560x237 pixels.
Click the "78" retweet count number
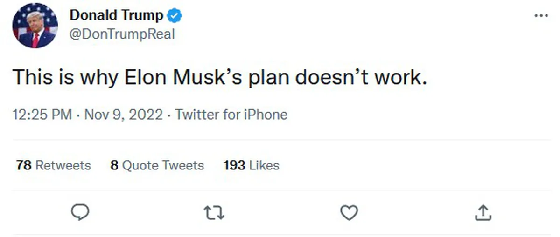coord(23,165)
